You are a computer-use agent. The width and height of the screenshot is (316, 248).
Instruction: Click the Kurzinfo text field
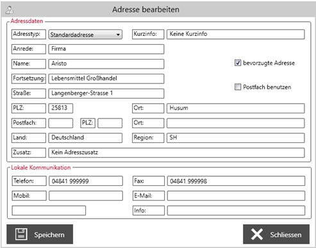click(x=236, y=34)
